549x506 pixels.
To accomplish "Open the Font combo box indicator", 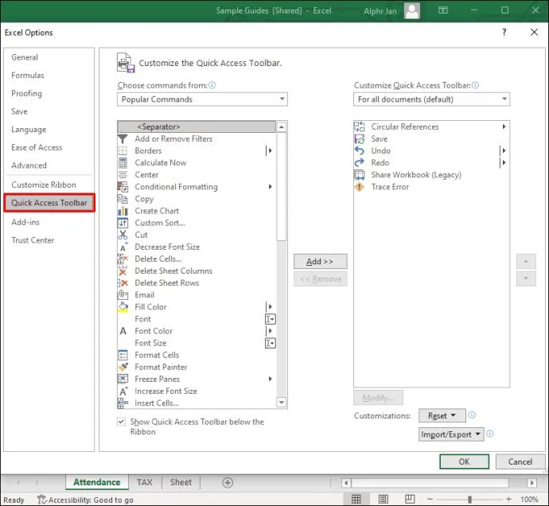I will click(271, 319).
